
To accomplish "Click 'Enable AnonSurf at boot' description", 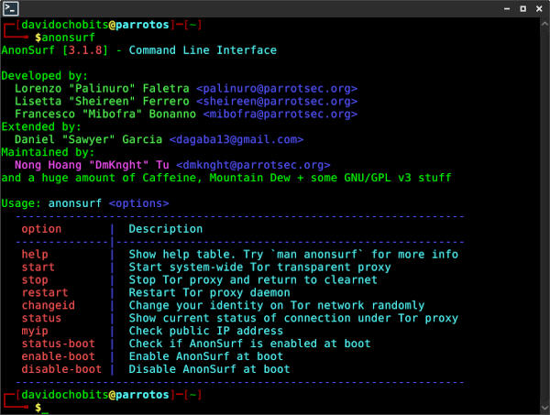I will (206, 356).
